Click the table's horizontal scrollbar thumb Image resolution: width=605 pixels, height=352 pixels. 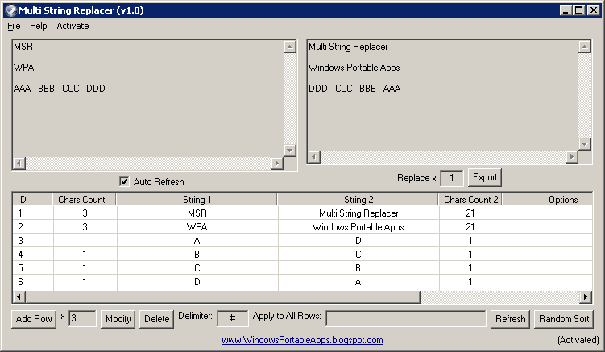[223, 296]
